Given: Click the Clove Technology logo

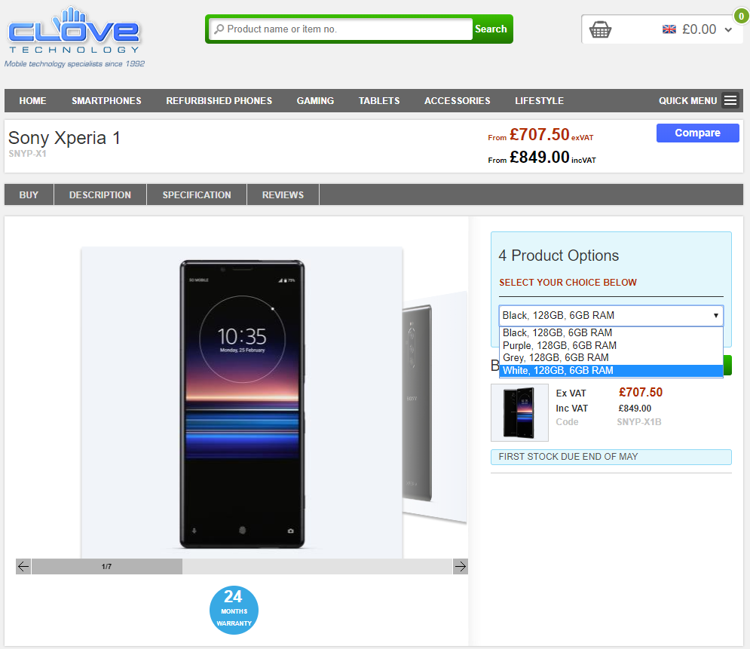Looking at the screenshot, I should (x=74, y=37).
